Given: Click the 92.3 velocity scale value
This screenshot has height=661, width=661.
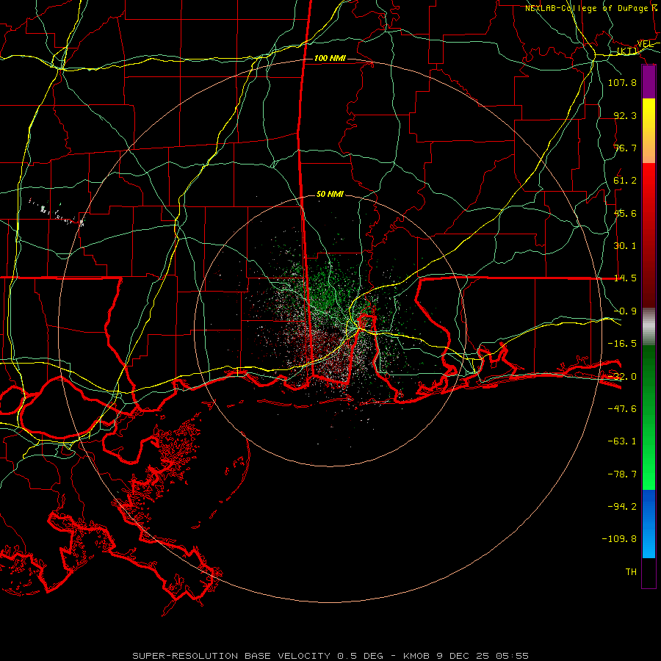Looking at the screenshot, I should point(625,115).
